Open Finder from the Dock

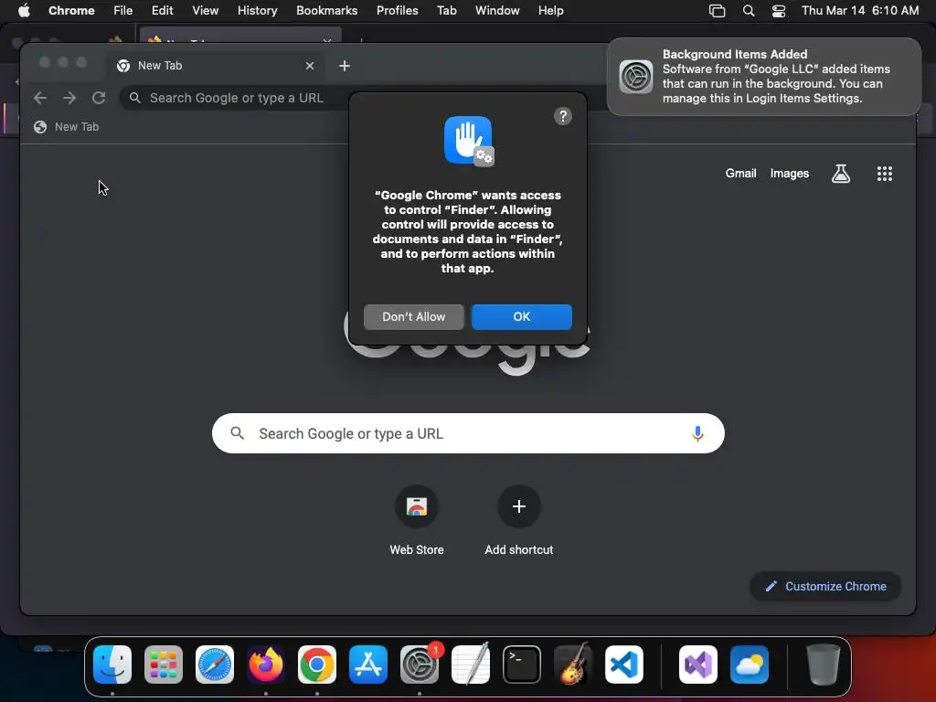(112, 665)
